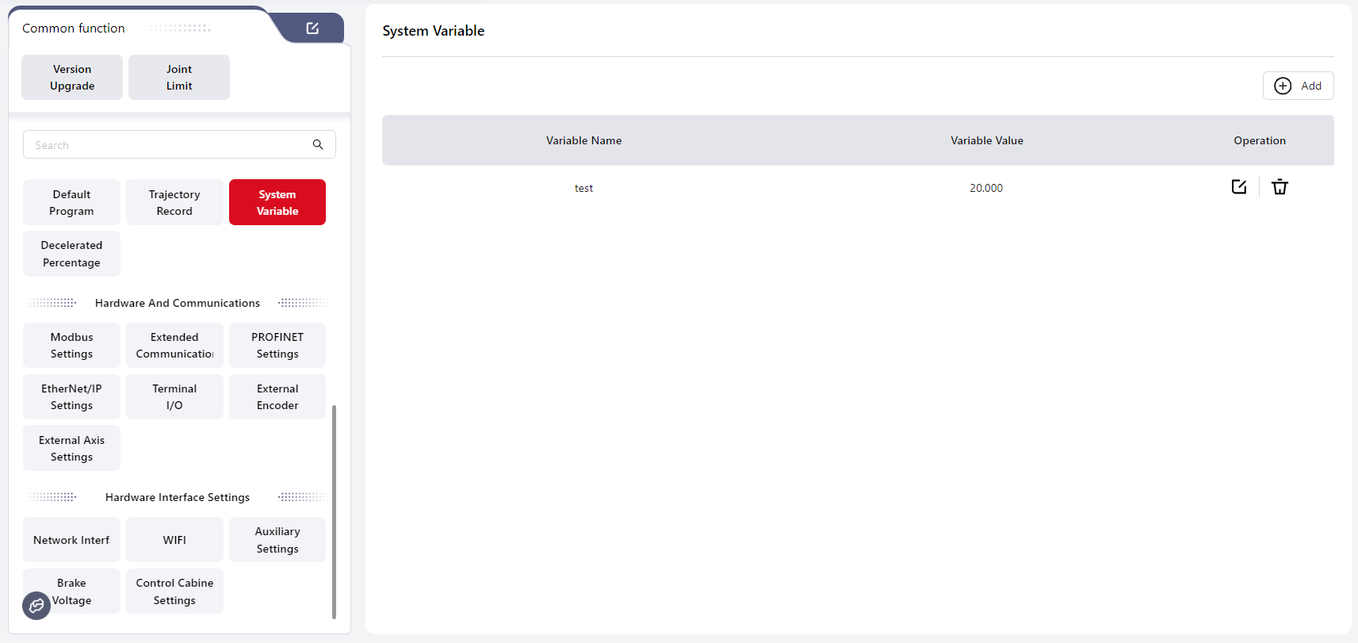Open EtherNet/IP Settings
The image size is (1358, 643).
[x=71, y=397]
